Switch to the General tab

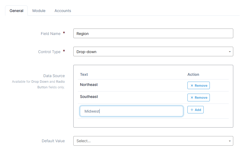(17, 11)
